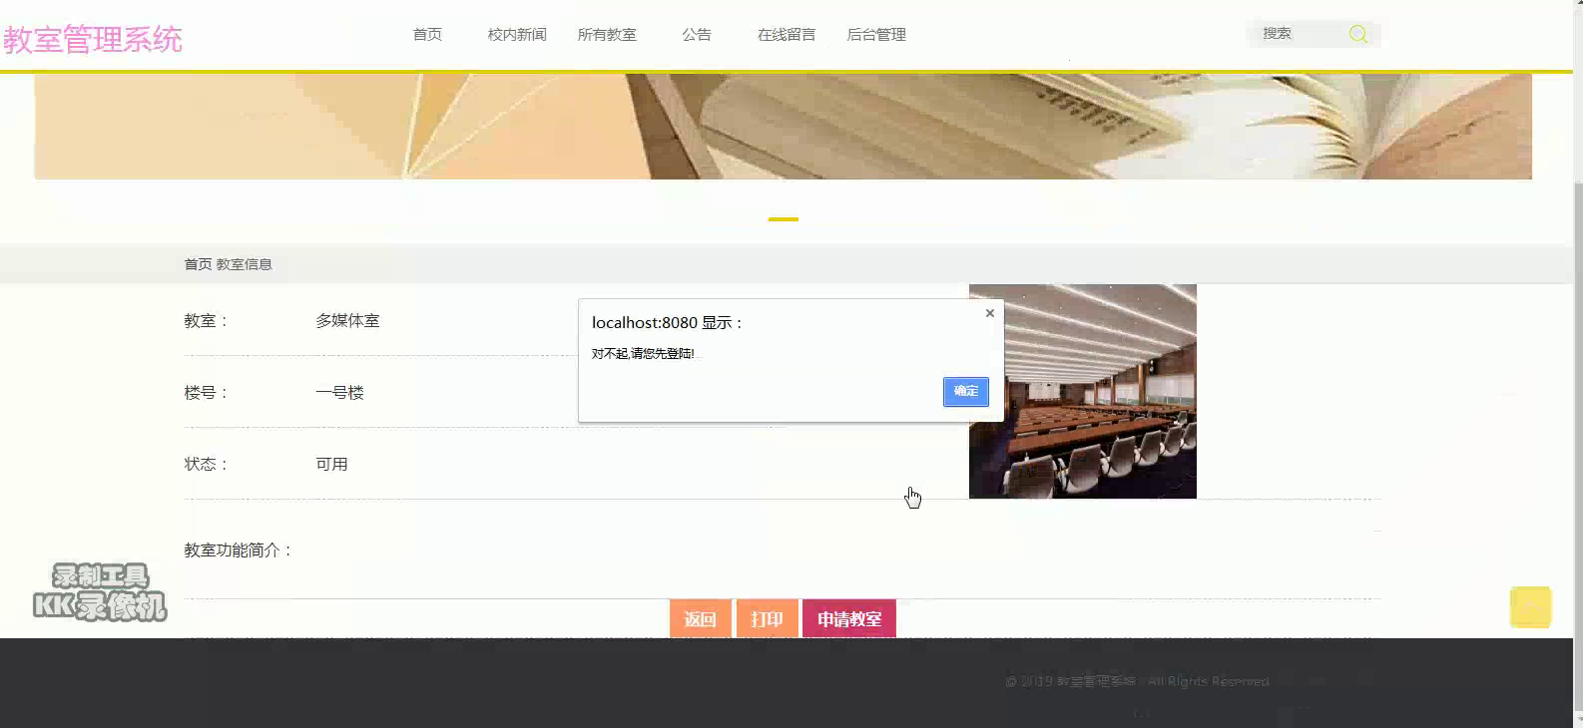Click the 打印 button

point(767,619)
